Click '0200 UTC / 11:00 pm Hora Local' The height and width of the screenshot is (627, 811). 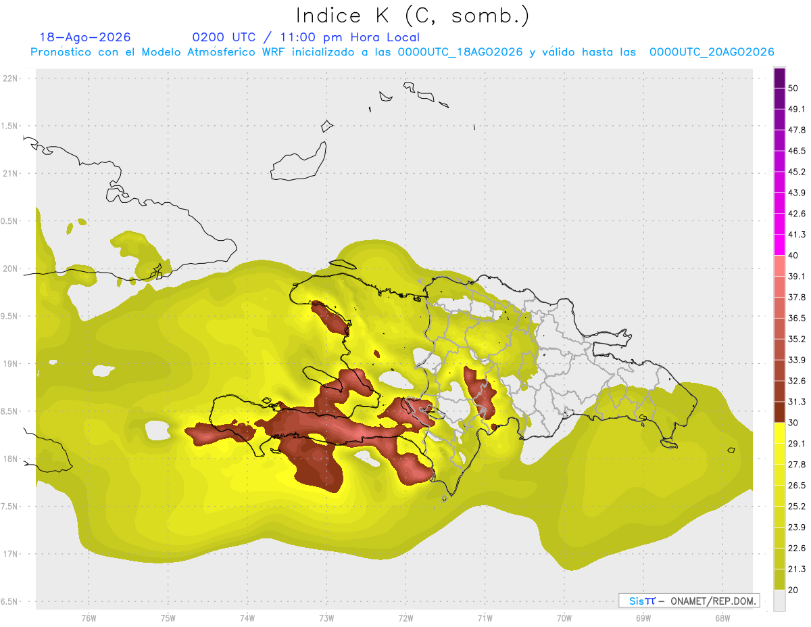coord(305,37)
